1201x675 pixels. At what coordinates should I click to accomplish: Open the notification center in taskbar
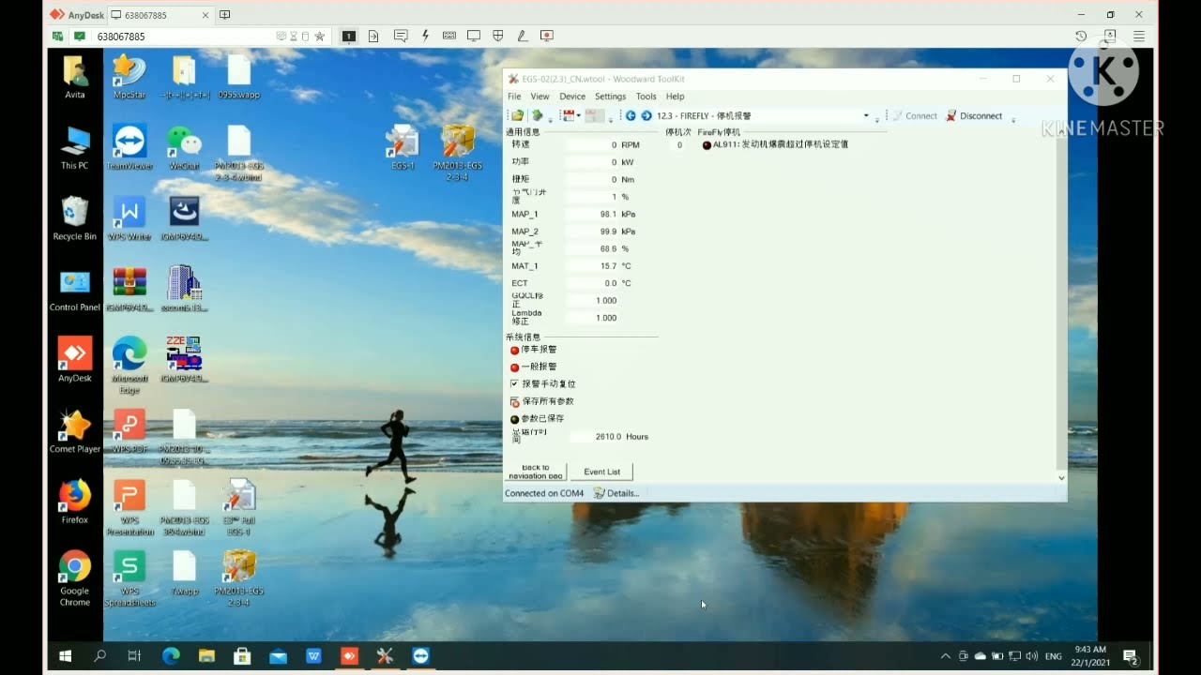coord(1131,656)
